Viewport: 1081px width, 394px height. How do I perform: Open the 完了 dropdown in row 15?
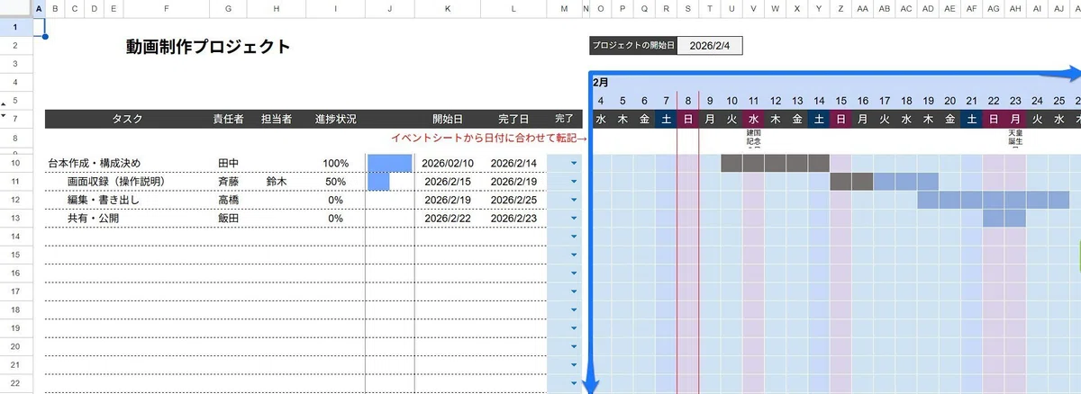point(574,255)
